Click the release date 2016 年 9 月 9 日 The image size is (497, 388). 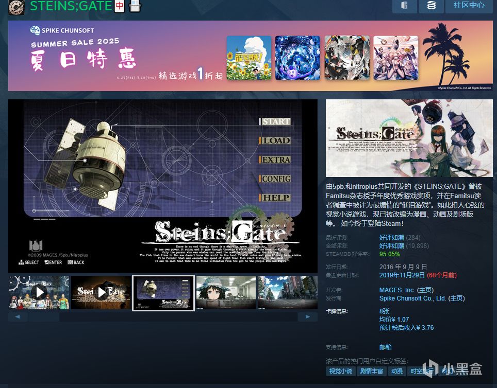[403, 267]
